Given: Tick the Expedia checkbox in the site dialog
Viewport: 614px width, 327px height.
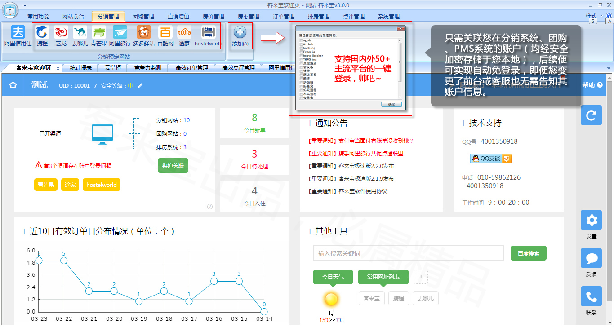Looking at the screenshot, I should pyautogui.click(x=301, y=52).
